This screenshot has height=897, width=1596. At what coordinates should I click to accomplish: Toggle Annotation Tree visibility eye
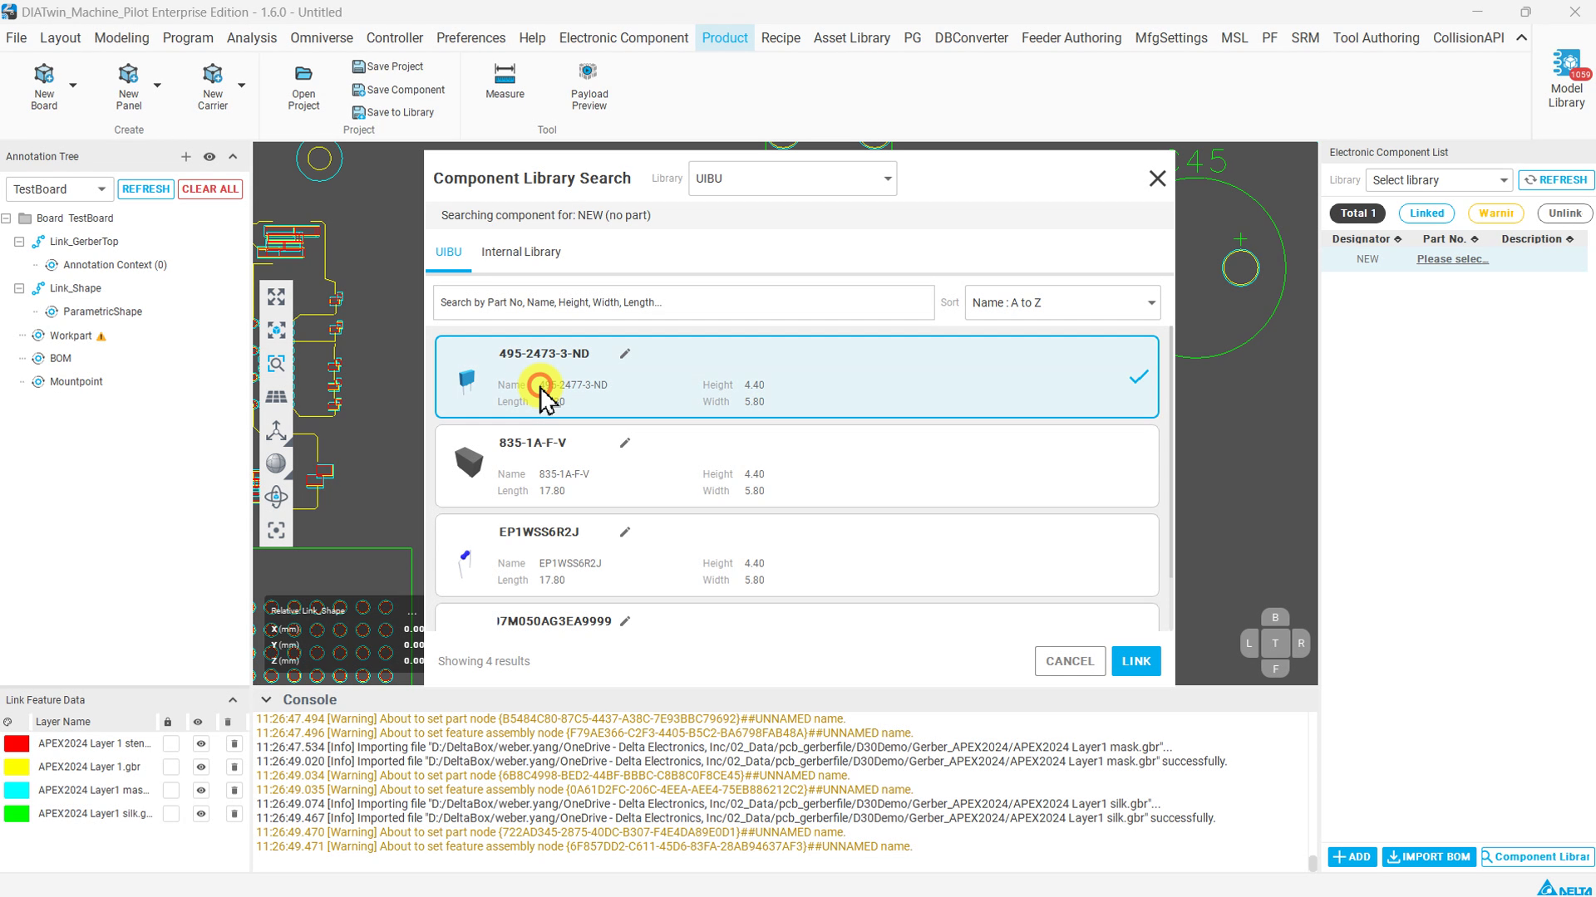tap(209, 157)
